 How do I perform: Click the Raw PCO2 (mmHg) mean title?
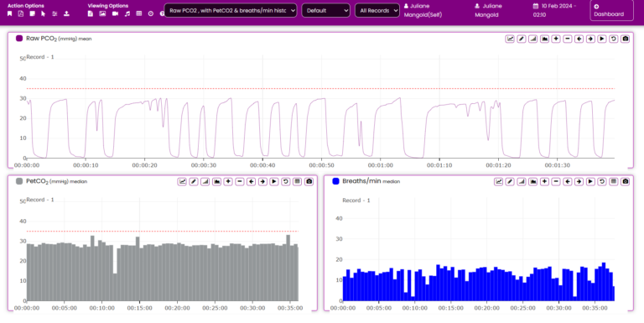59,39
